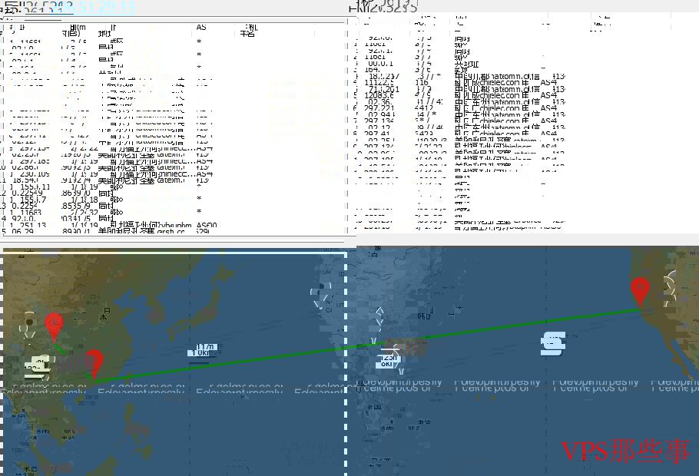699x476 pixels.
Task: Click the lower red pin on left map
Action: (94, 362)
